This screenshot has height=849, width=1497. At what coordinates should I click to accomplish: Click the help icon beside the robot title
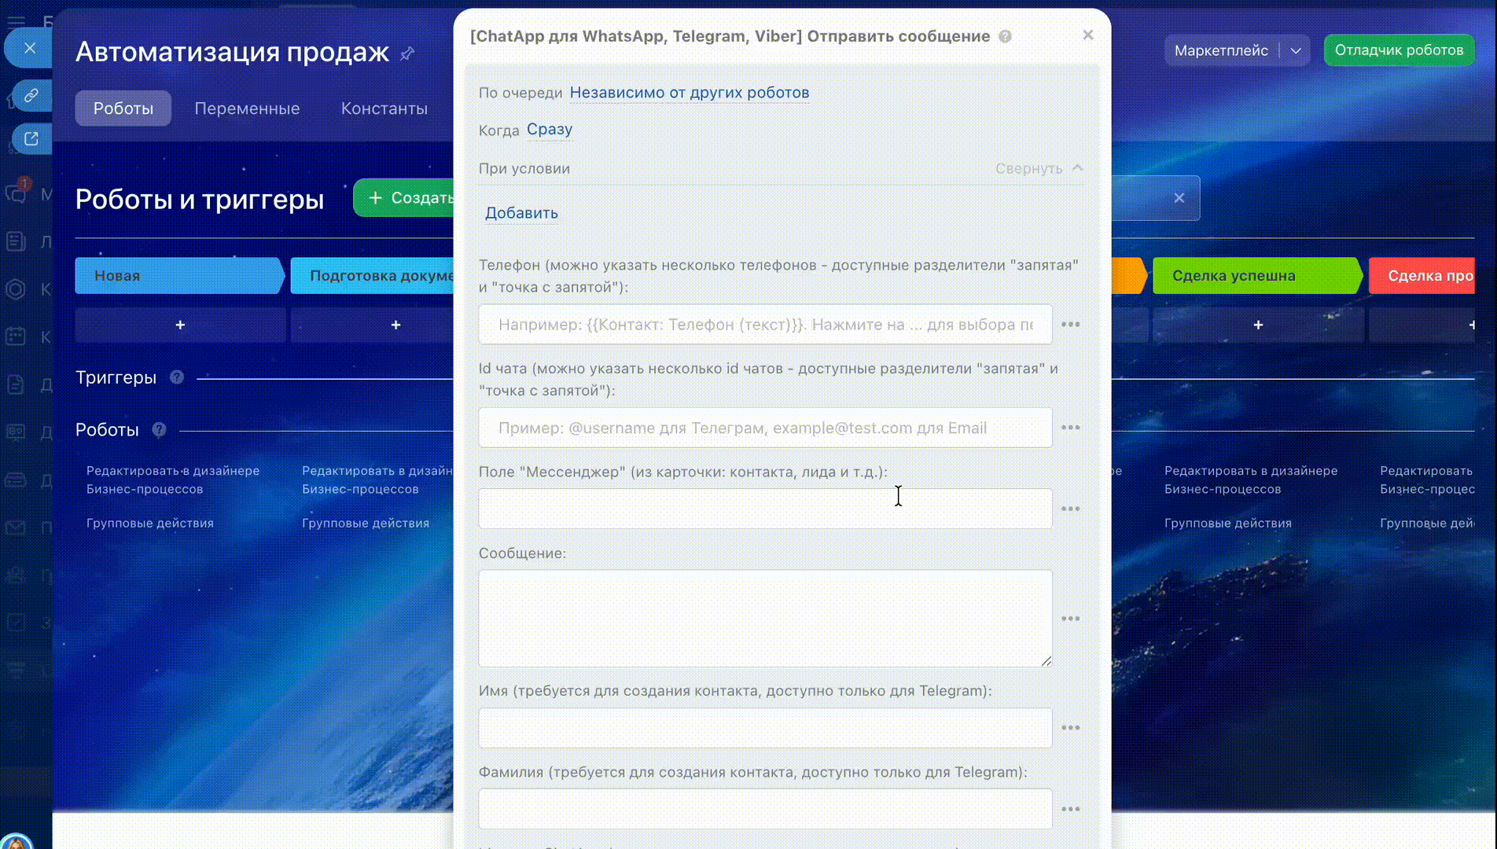(1005, 37)
